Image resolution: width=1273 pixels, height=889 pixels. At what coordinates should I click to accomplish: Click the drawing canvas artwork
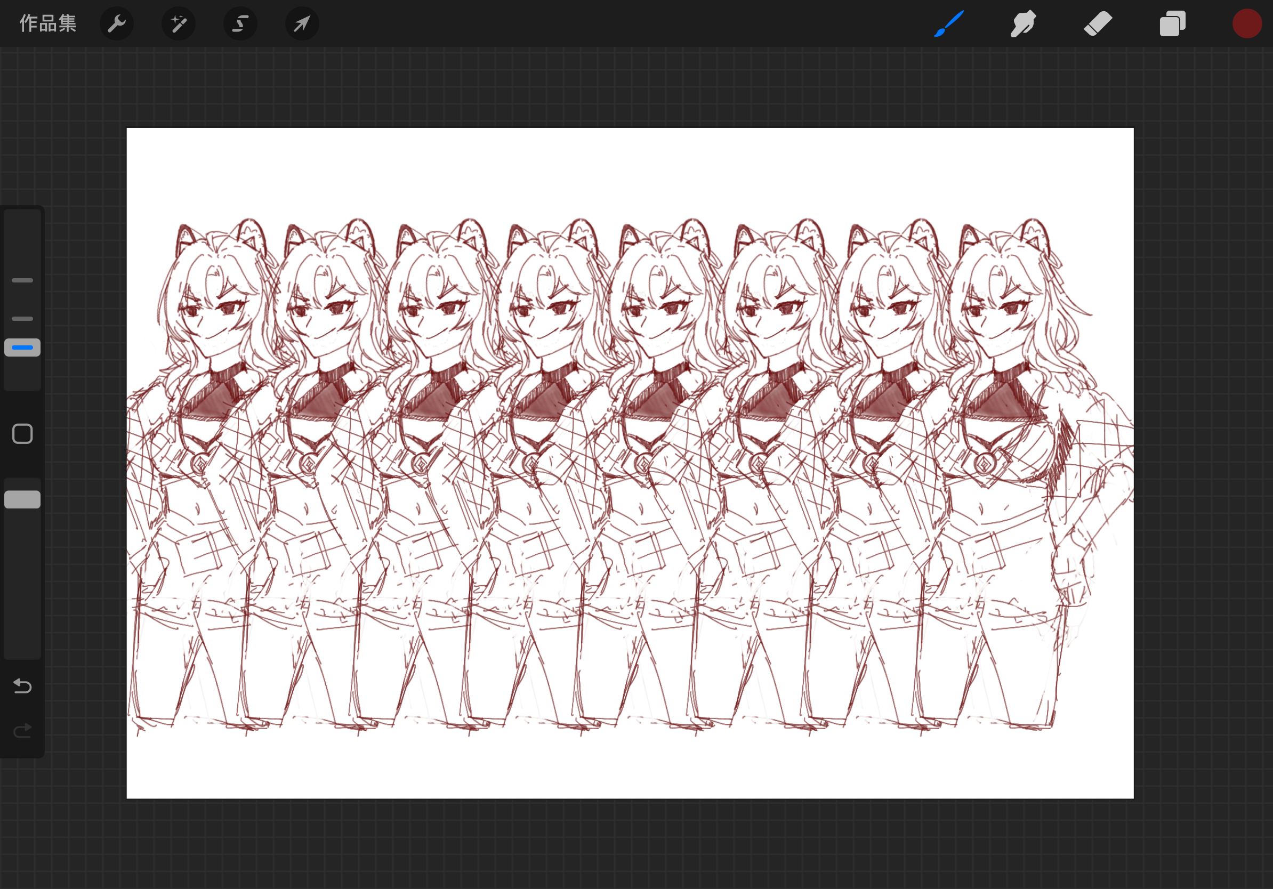(x=630, y=463)
